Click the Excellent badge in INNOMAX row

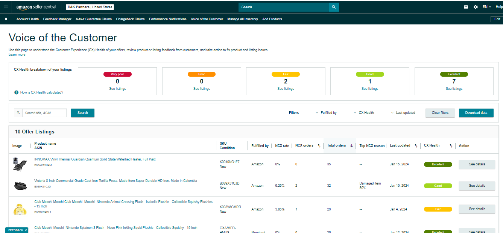438,164
